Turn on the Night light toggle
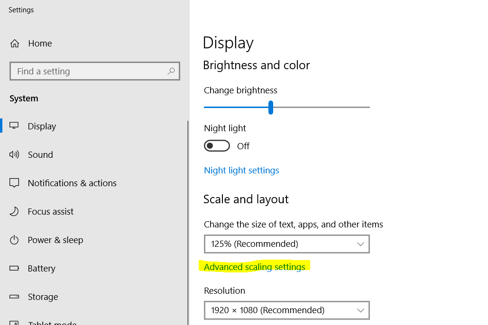The image size is (488, 325). [217, 145]
